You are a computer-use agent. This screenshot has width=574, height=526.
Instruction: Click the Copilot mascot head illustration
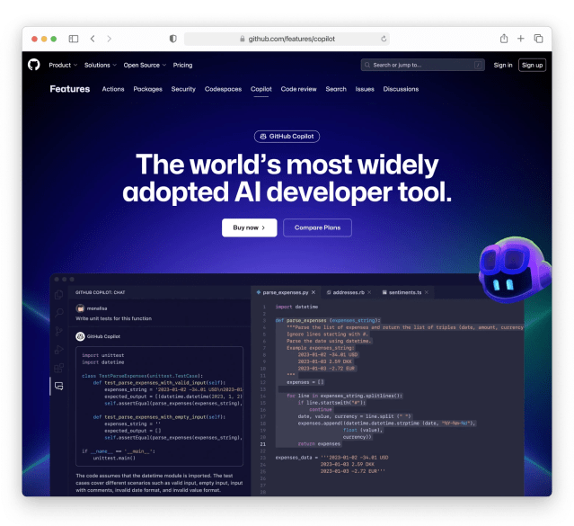[x=514, y=270]
